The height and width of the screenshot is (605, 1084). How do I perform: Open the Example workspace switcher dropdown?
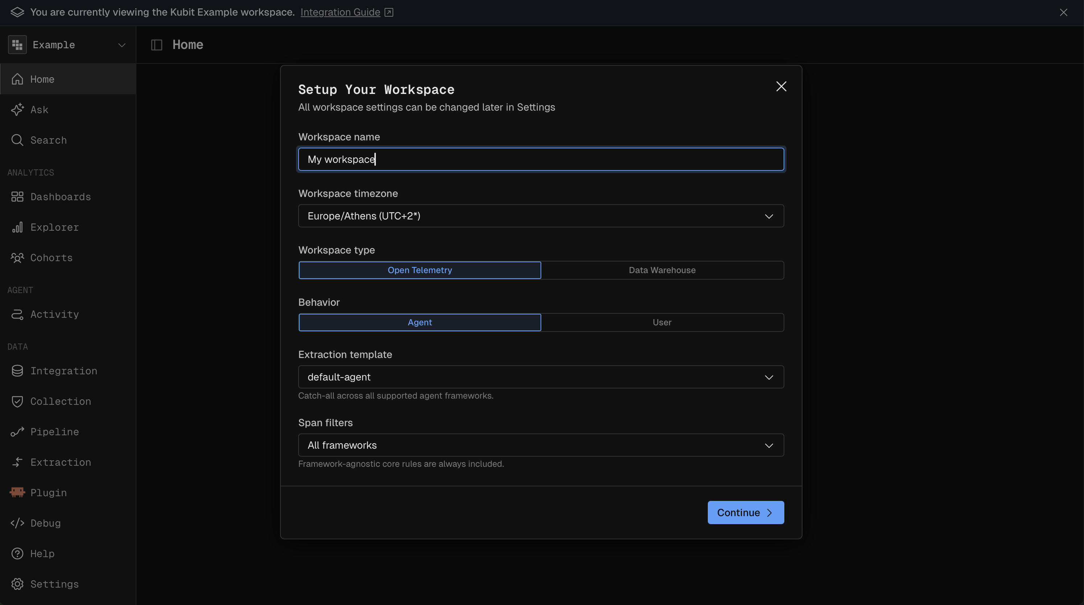coord(68,45)
